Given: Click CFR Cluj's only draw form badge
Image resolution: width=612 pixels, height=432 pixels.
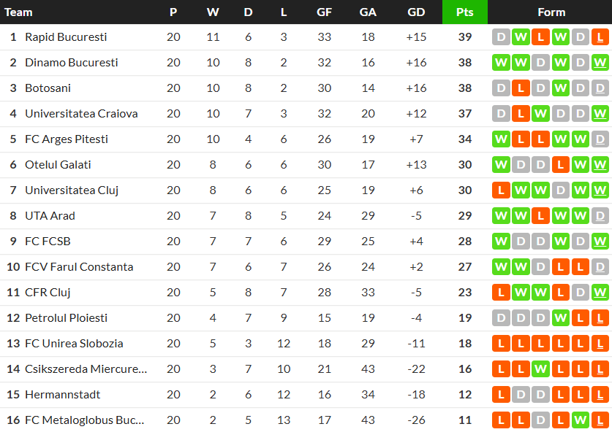Looking at the screenshot, I should (581, 293).
